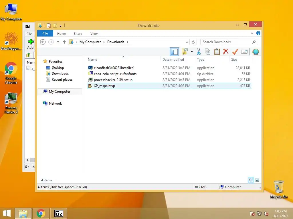Switch to details view layout button
The height and width of the screenshot is (219, 293).
coord(251,180)
